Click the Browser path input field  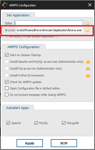click(x=50, y=30)
